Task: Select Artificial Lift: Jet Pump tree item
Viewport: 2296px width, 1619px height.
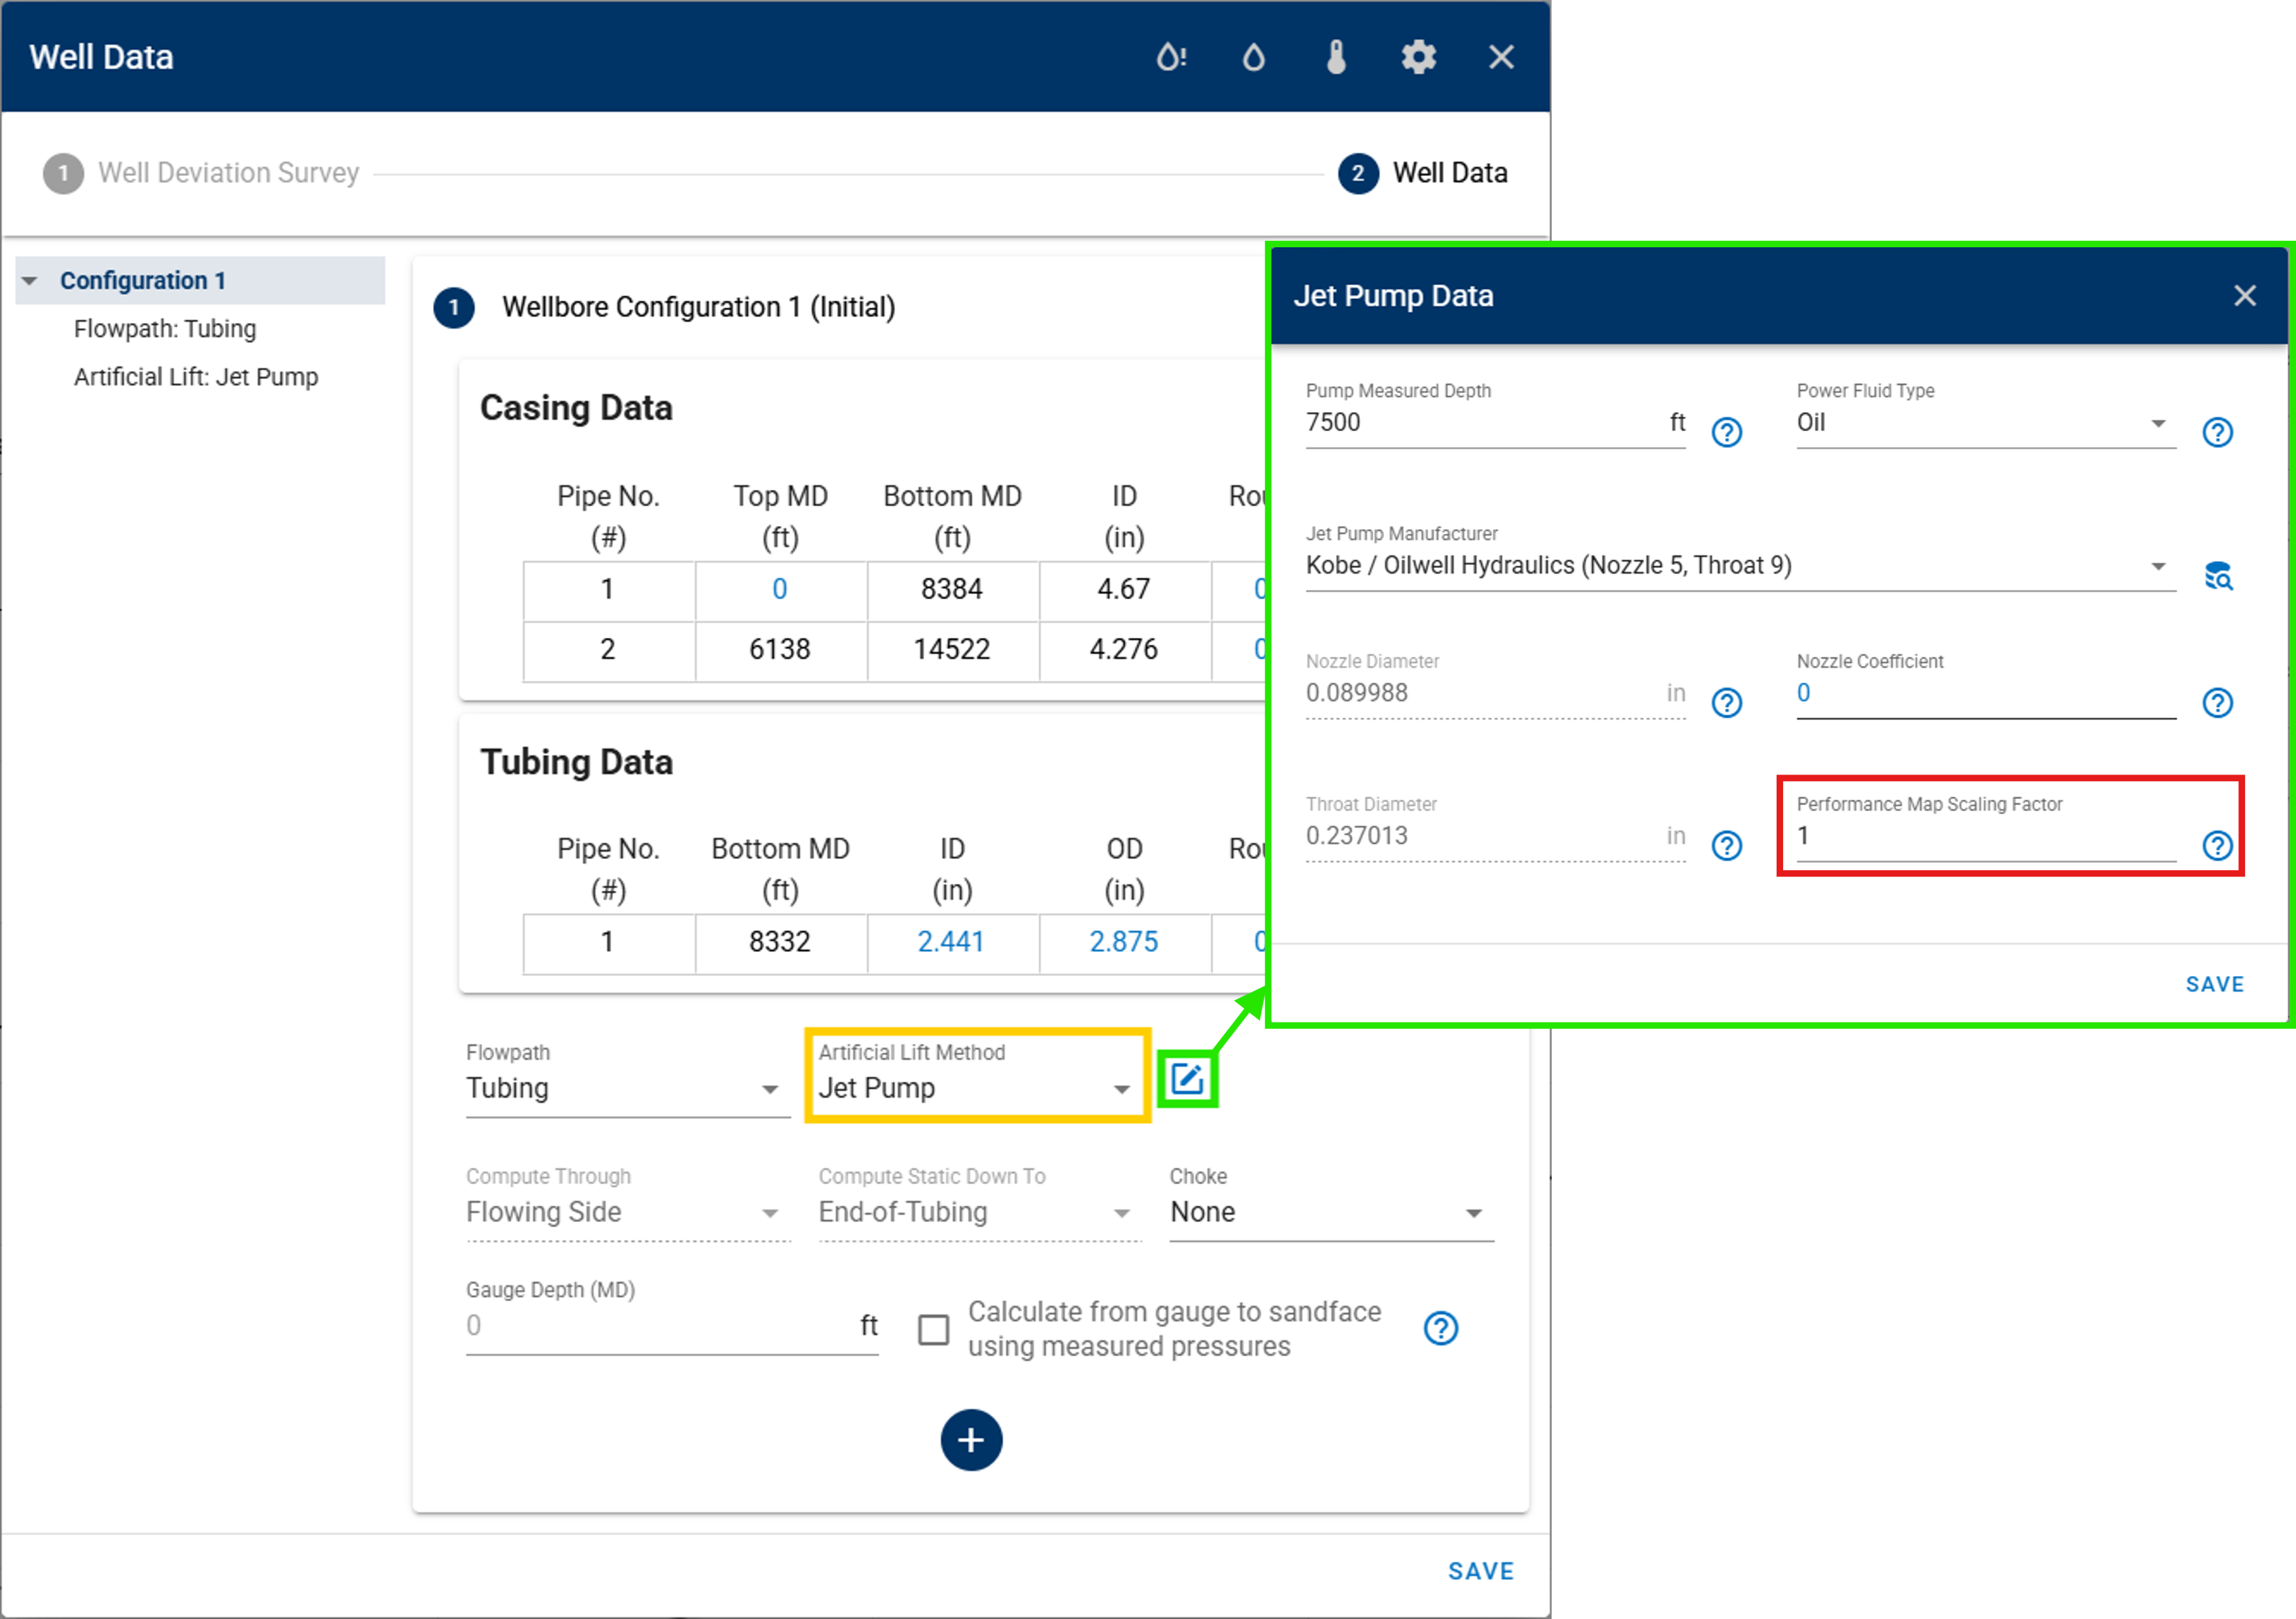Action: 196,377
